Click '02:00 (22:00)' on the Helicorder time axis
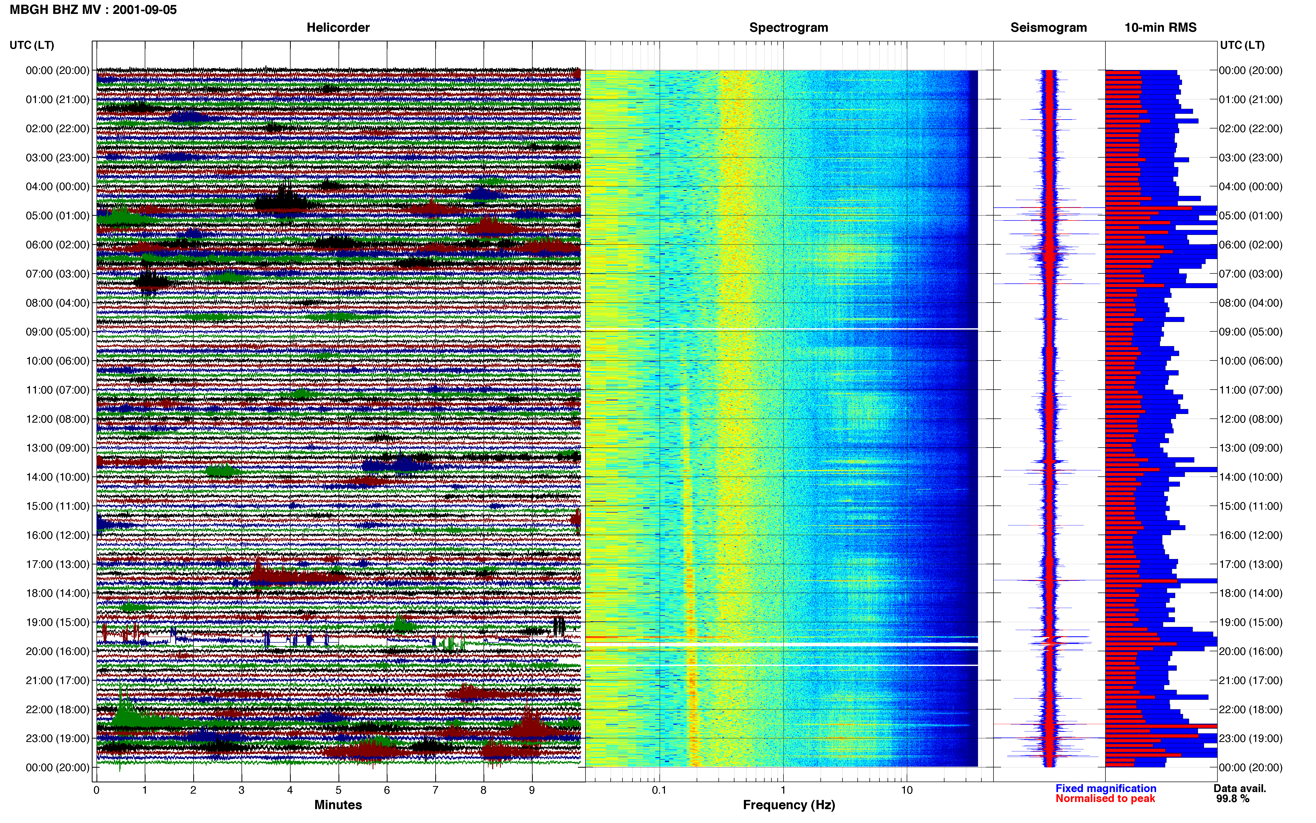 pos(58,128)
